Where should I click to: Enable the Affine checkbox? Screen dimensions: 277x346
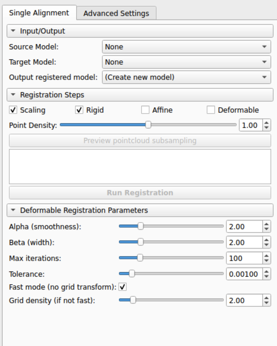click(145, 110)
